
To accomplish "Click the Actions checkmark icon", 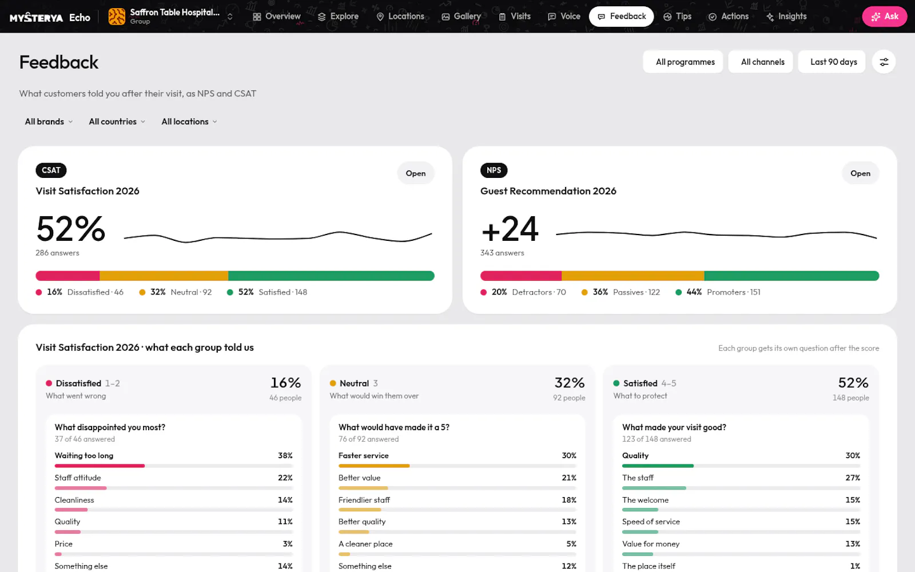I will coord(713,17).
